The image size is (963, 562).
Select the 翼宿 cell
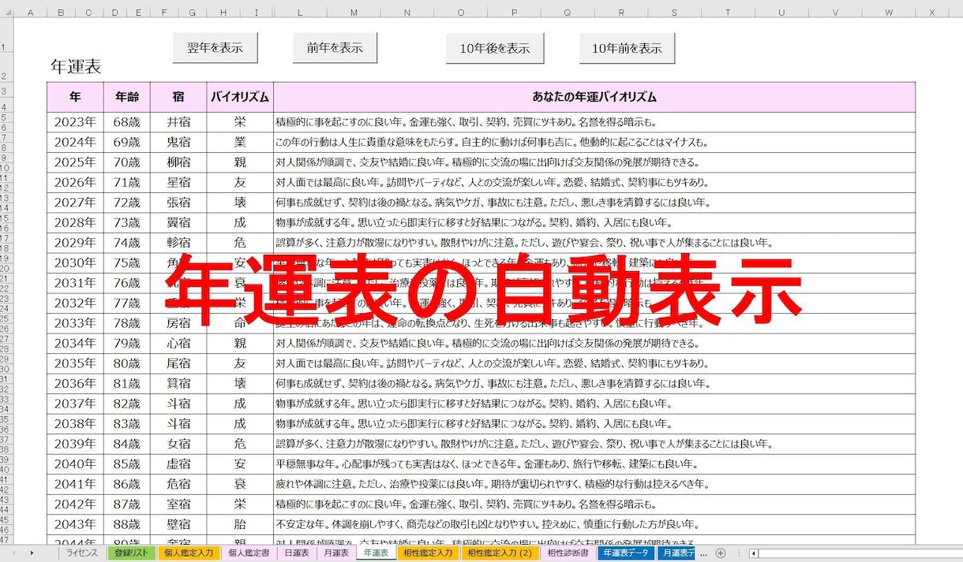pos(178,223)
